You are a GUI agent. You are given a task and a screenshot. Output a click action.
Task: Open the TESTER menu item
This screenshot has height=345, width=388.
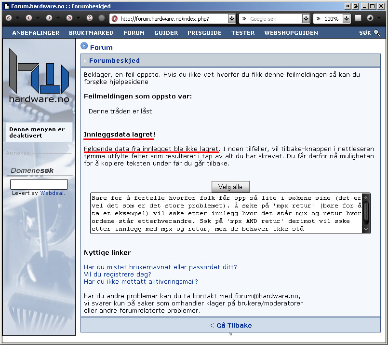[243, 33]
